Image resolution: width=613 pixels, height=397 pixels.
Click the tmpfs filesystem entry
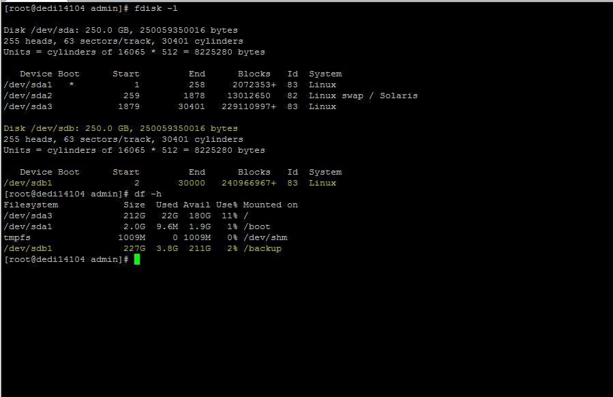tap(17, 237)
